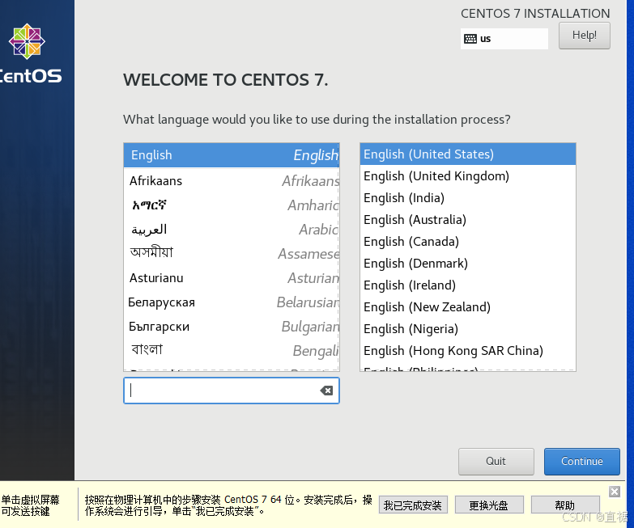Click the 更换光盘 button
The width and height of the screenshot is (634, 528).
(x=489, y=505)
